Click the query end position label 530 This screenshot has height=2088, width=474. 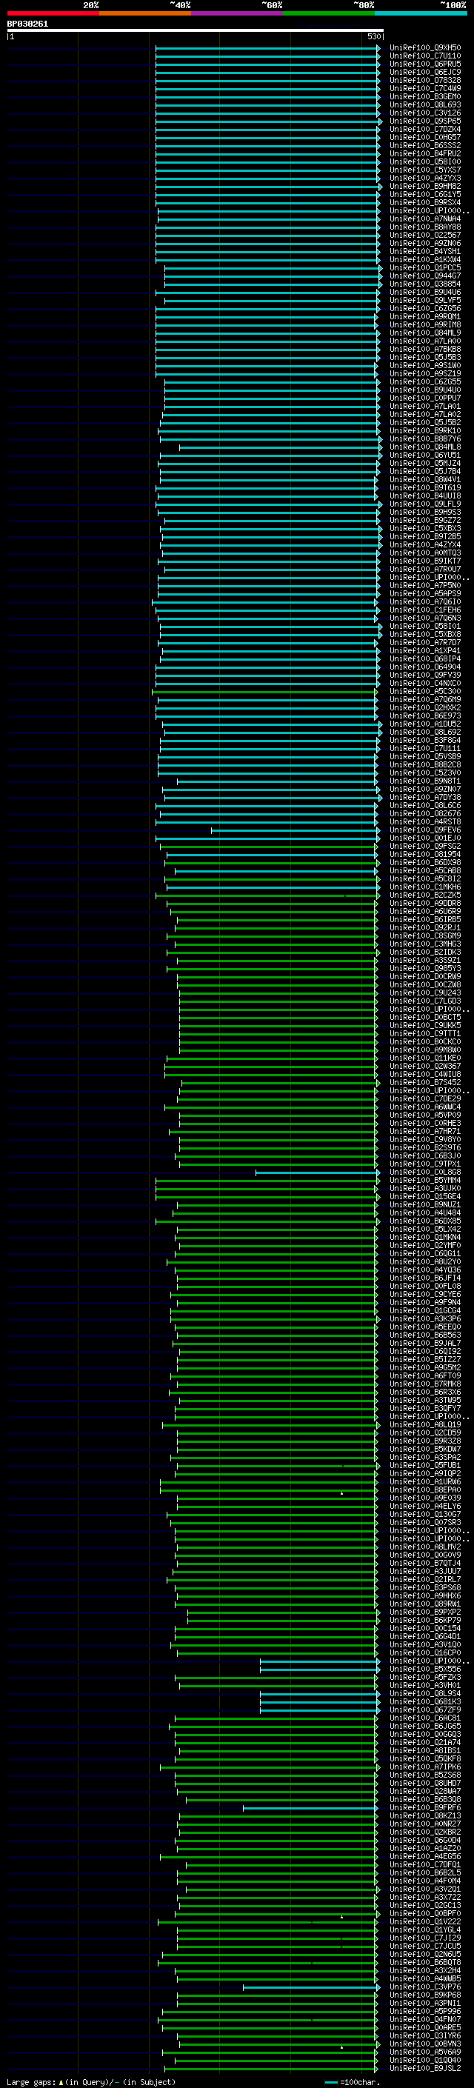tap(374, 36)
